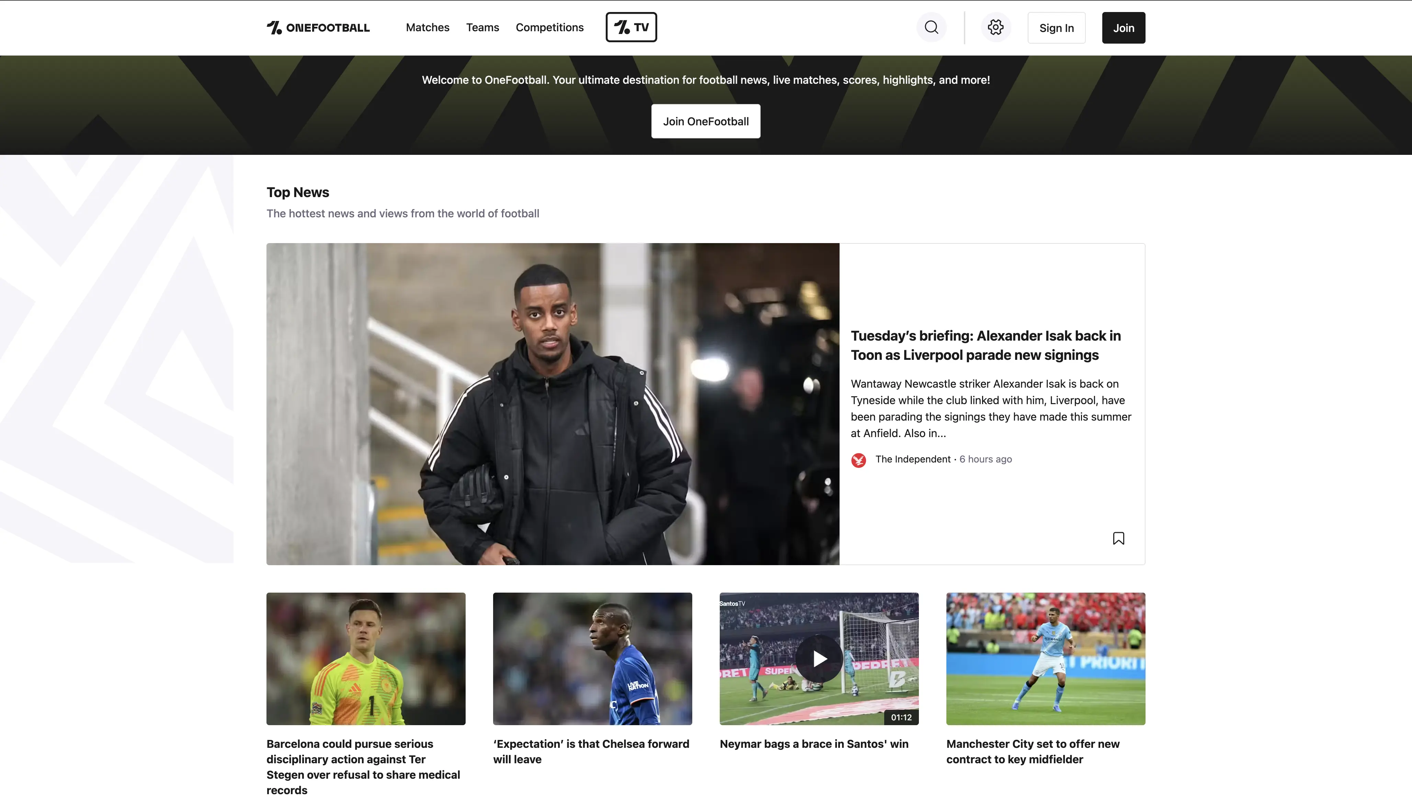Open the Alexander Isak featured photo

click(553, 404)
